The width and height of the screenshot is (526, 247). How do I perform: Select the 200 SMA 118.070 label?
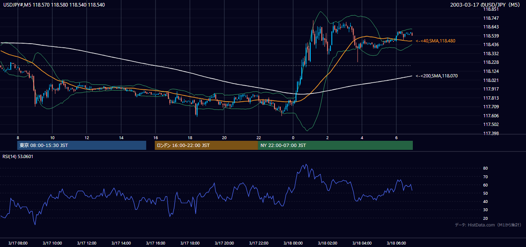coord(437,76)
